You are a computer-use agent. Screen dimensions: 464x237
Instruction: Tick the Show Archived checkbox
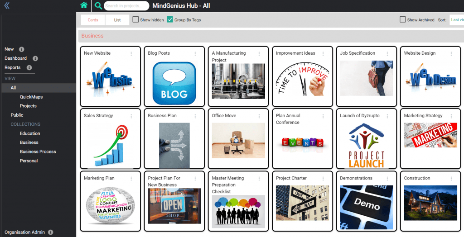[x=402, y=19]
